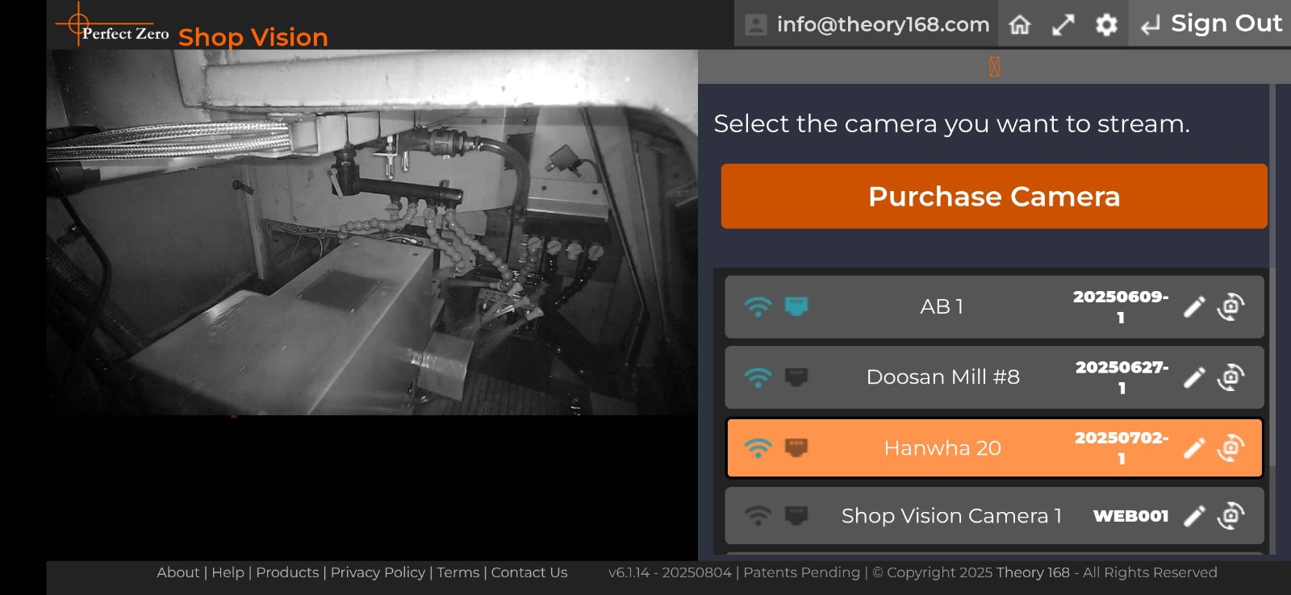
Task: Open the Contact Us link
Action: pos(529,572)
